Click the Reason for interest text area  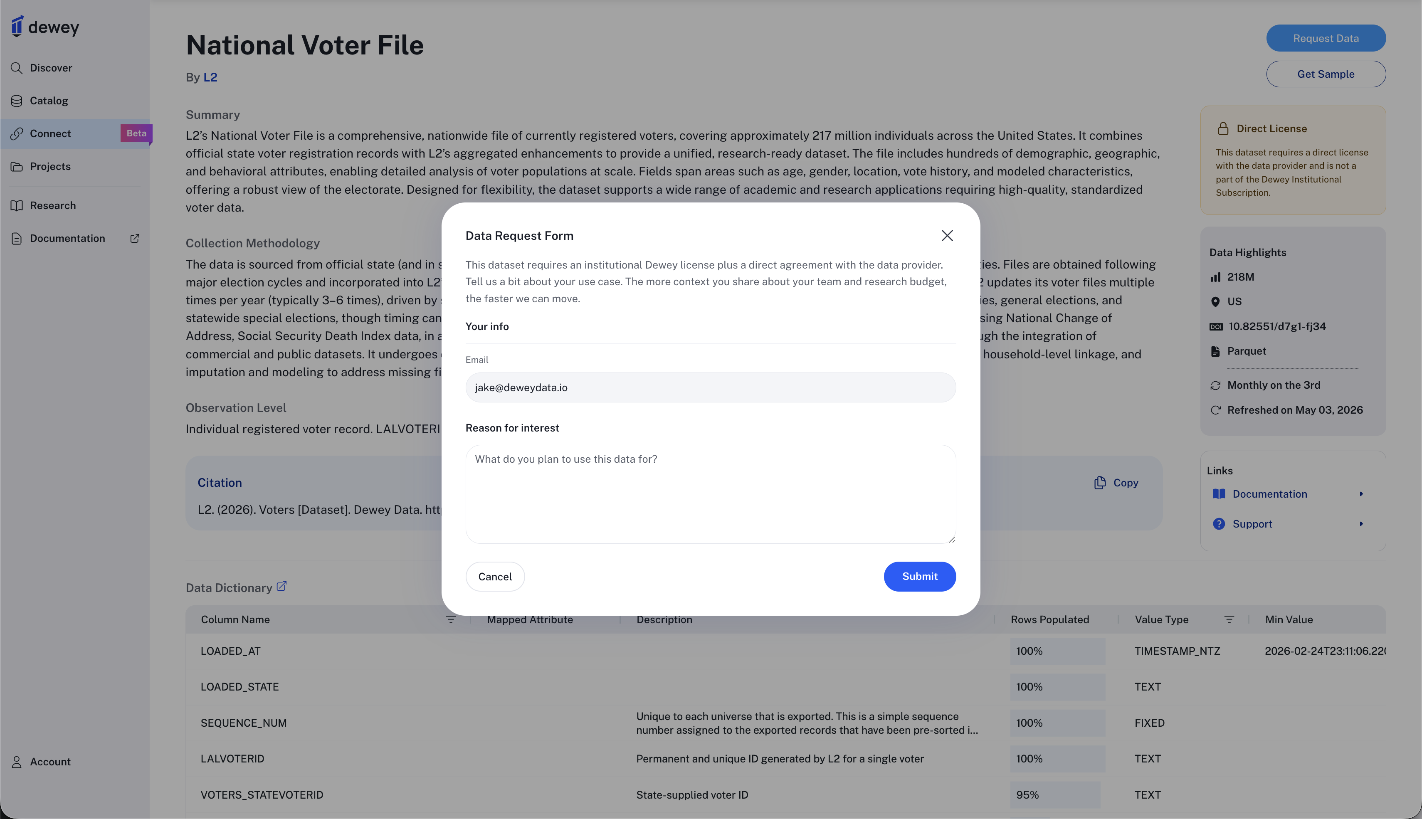click(711, 494)
